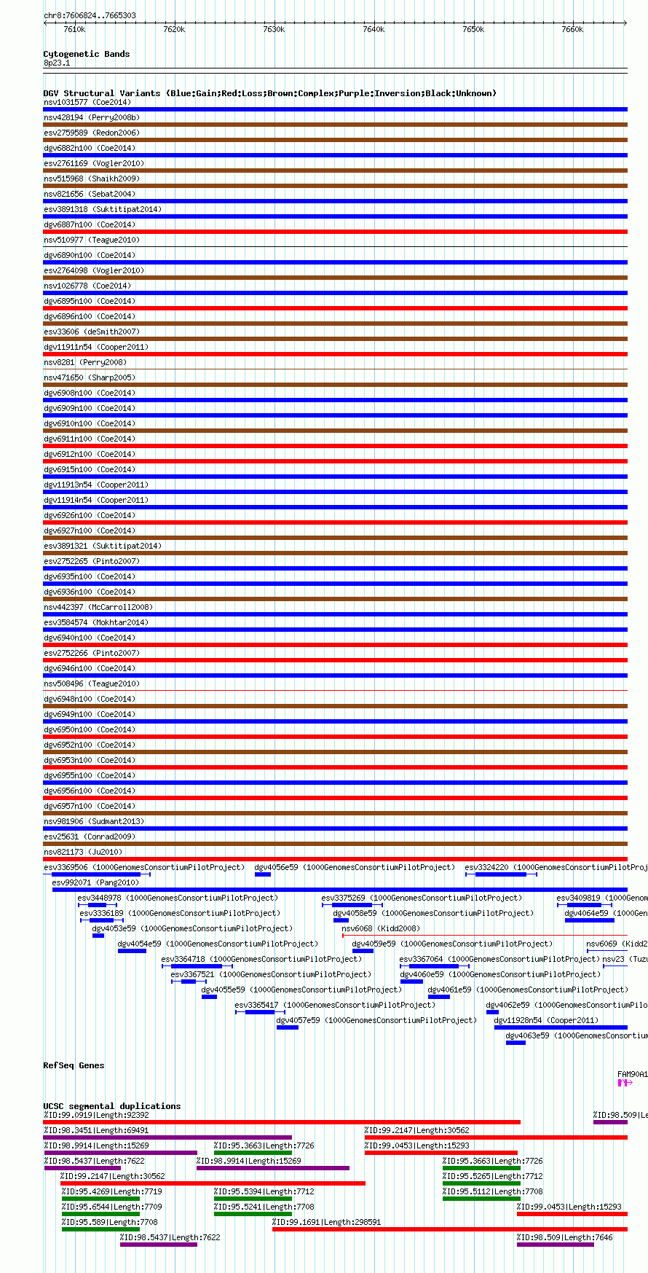Open variant nsv6068 (Kidd2008)
Viewport: 648px width, 1273px height.
click(x=381, y=928)
